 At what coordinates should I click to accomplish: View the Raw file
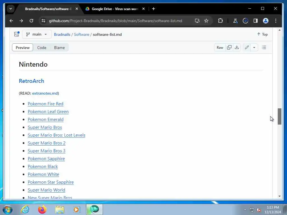click(220, 48)
